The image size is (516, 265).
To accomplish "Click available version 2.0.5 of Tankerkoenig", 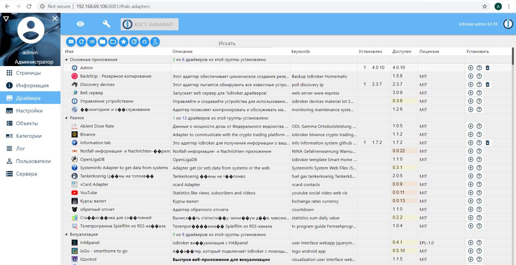I will click(397, 176).
